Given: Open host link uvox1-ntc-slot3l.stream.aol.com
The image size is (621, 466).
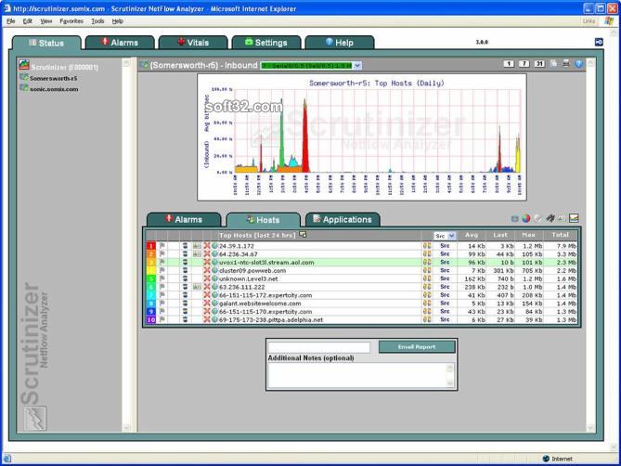Looking at the screenshot, I should [266, 263].
